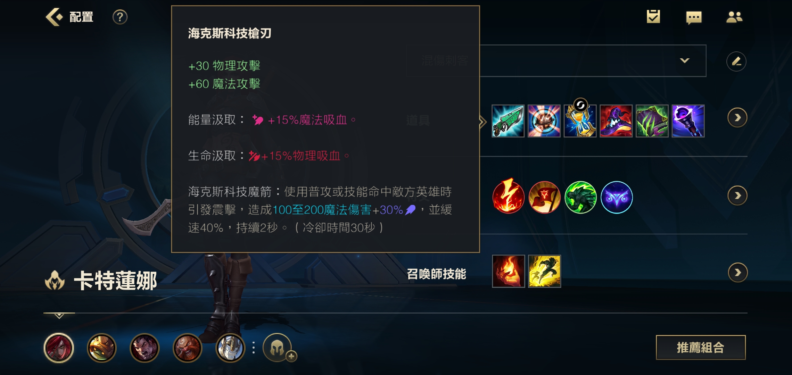Select the Katarina champion portrait
The height and width of the screenshot is (375, 792).
59,348
